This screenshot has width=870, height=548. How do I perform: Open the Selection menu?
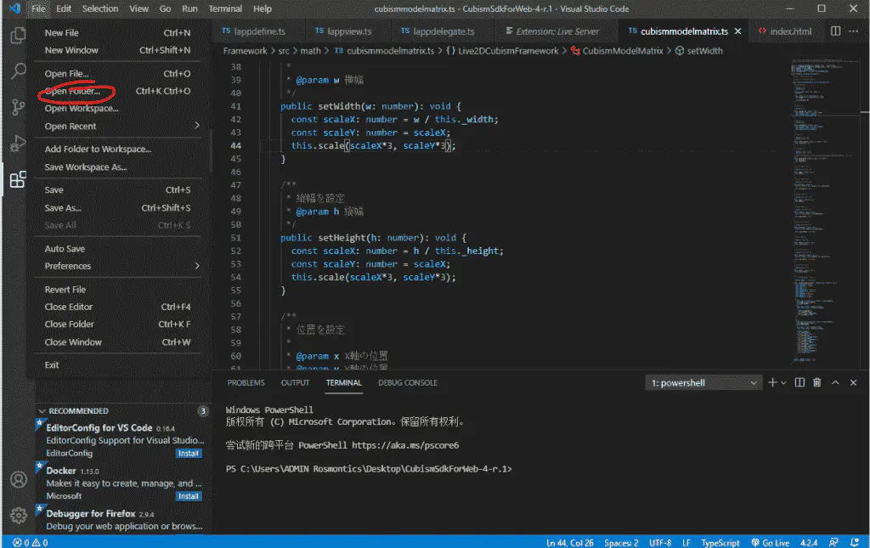coord(100,8)
